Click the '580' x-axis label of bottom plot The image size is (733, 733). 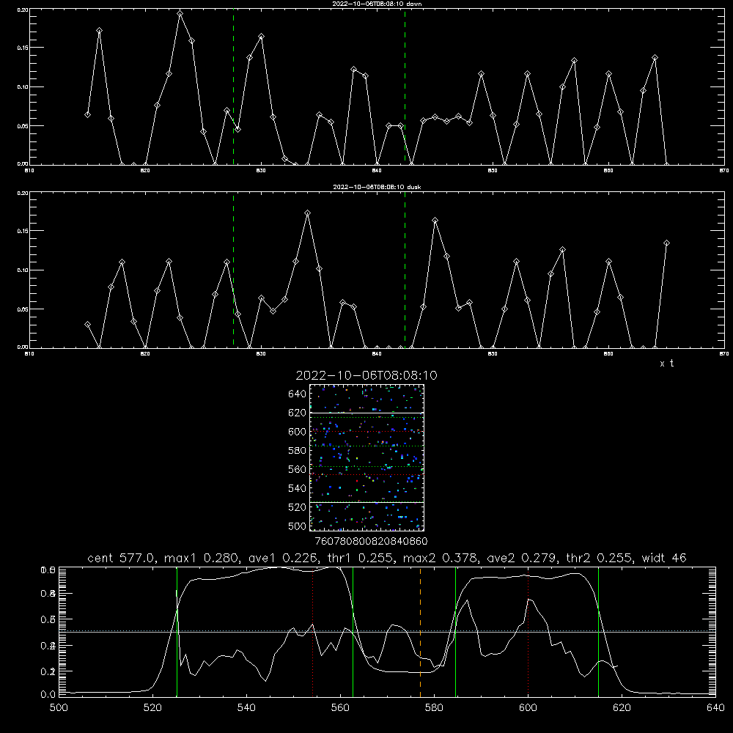pyautogui.click(x=434, y=708)
